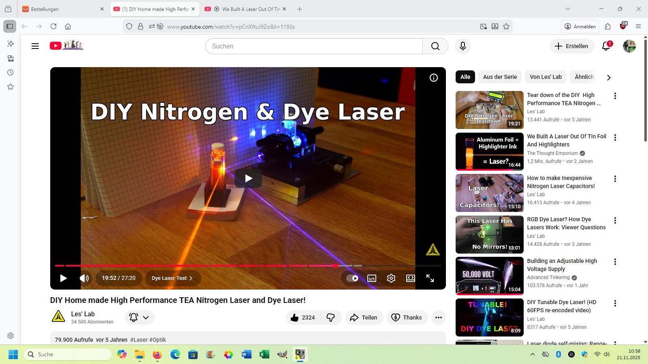Start voice search with microphone icon
The height and width of the screenshot is (364, 648).
pos(463,46)
